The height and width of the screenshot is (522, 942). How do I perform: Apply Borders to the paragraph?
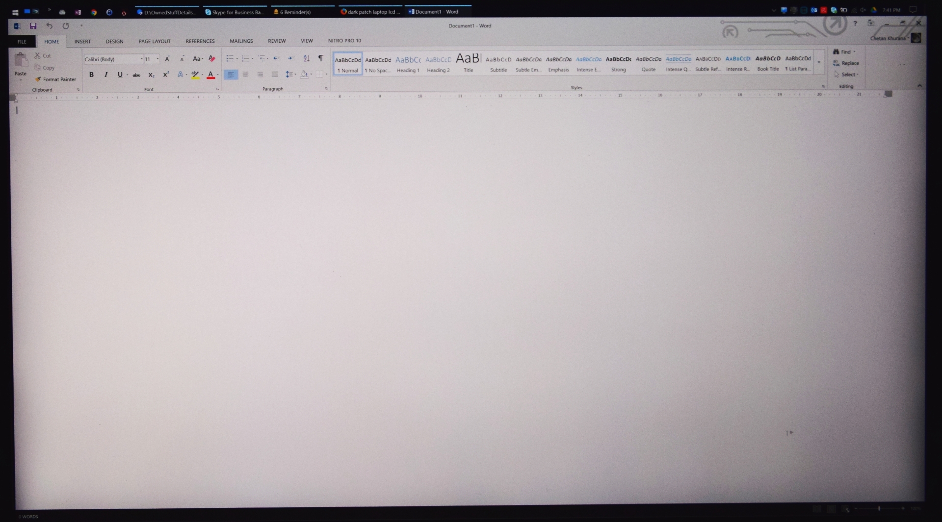319,75
